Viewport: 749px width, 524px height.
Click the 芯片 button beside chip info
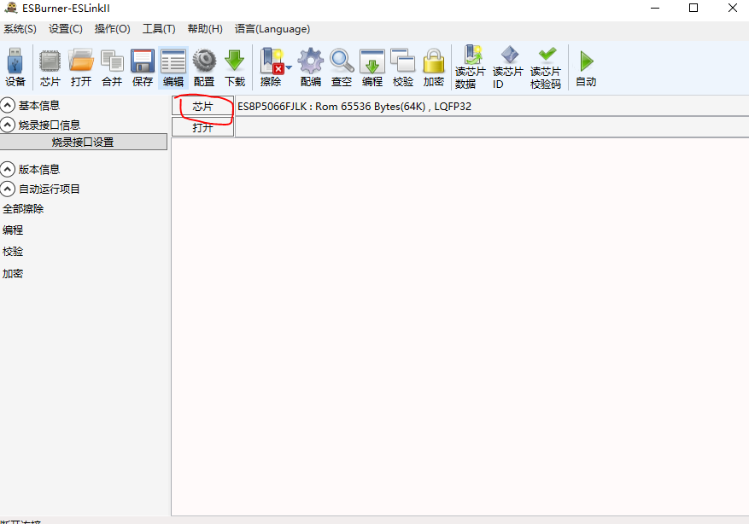pos(203,106)
